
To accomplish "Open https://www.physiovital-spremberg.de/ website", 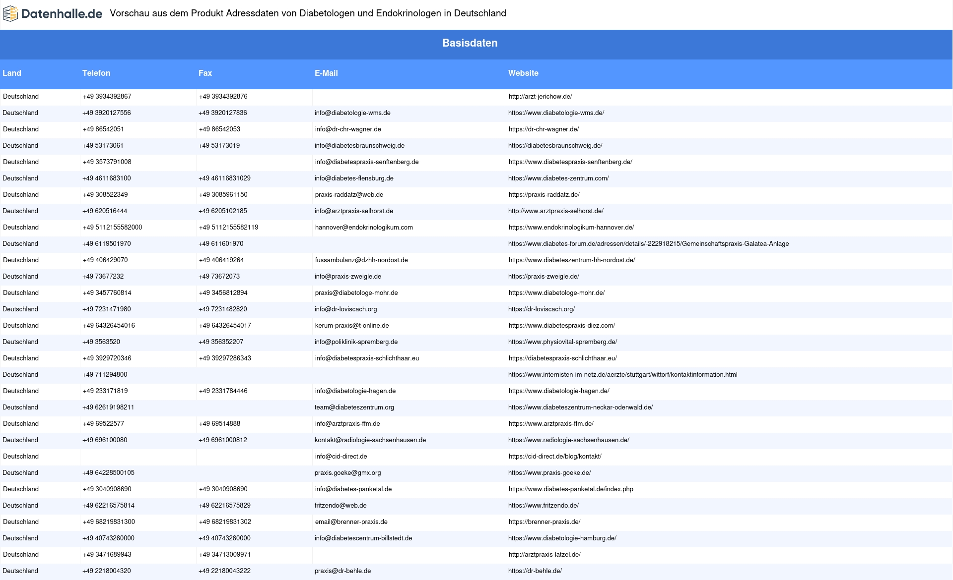I will (x=562, y=342).
